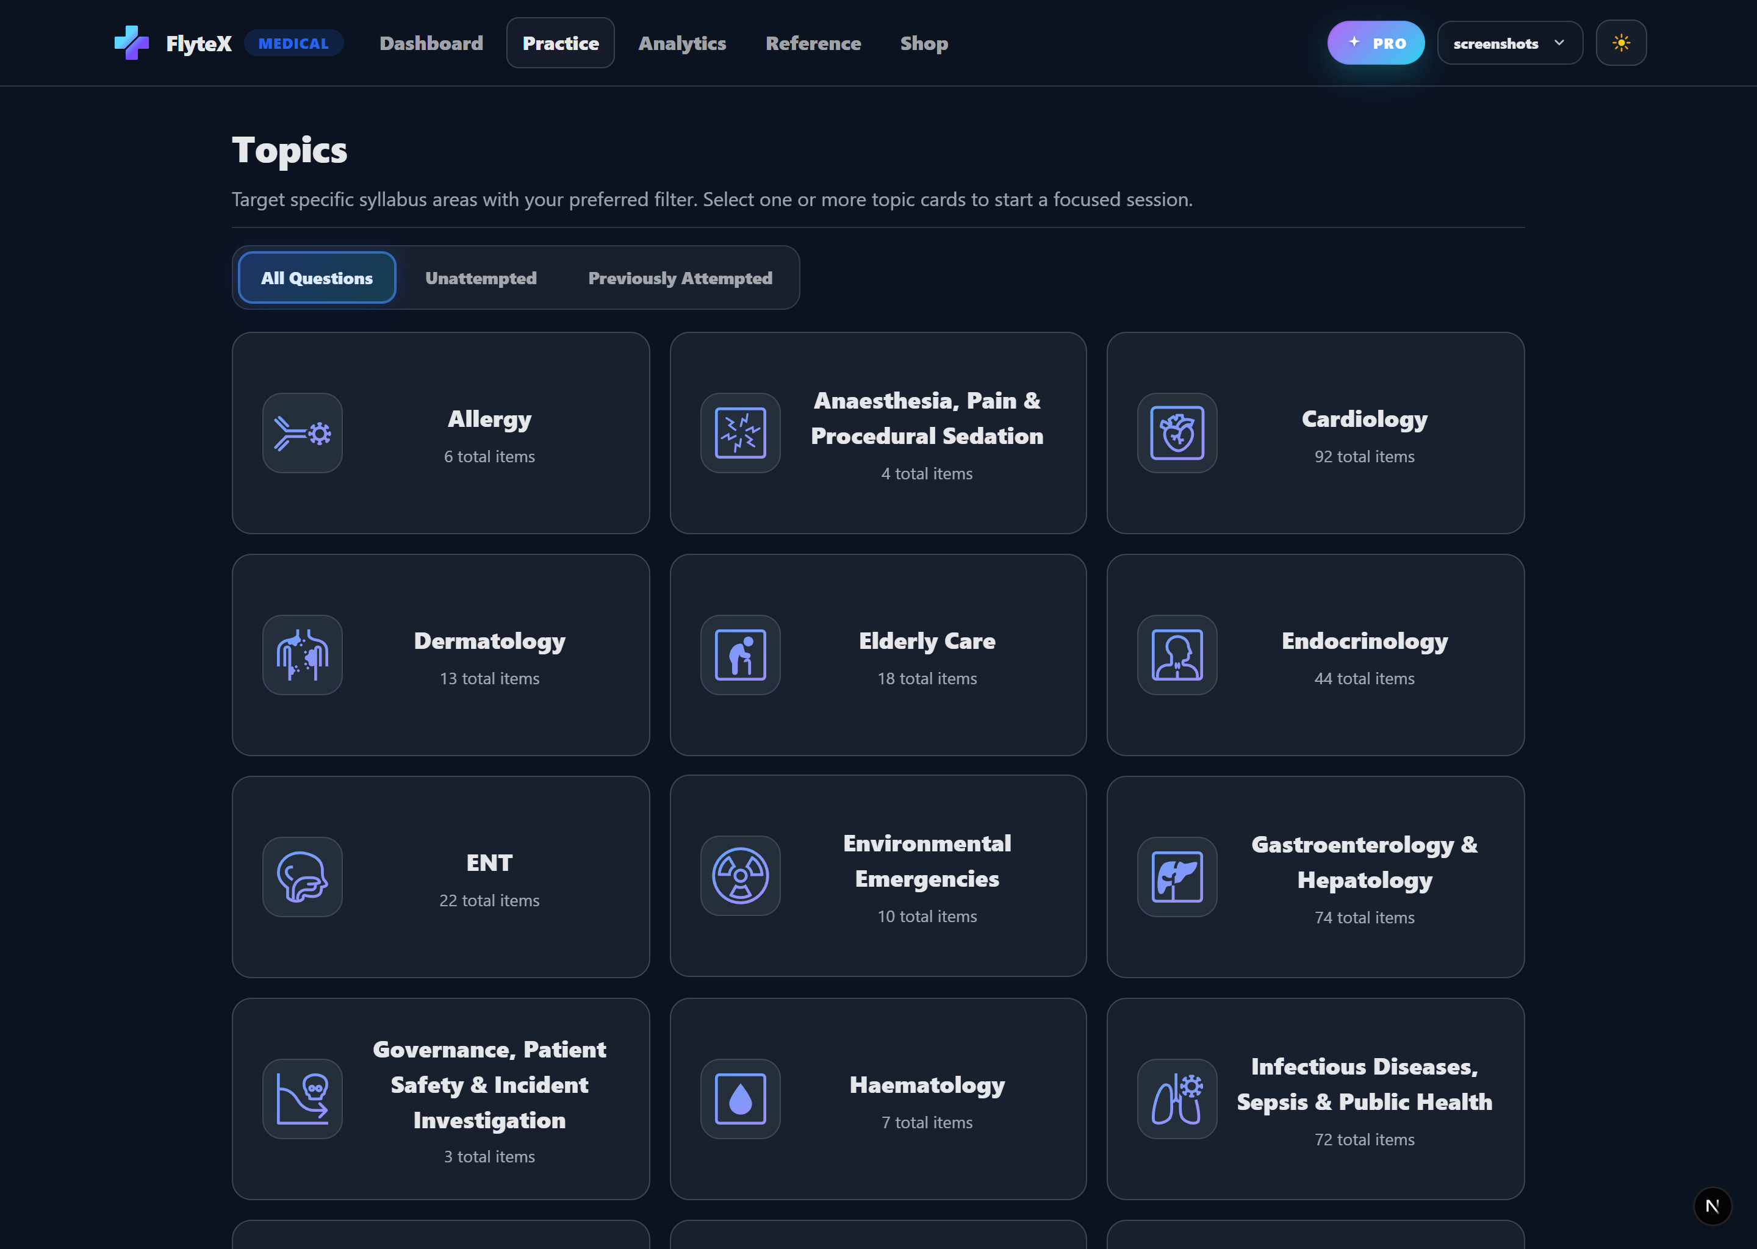Click the Dermatology skin torso icon
The image size is (1757, 1249).
(303, 655)
